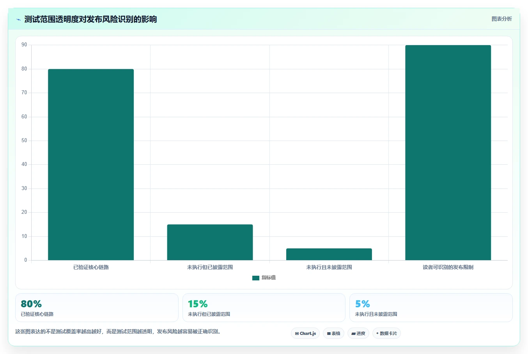Screen dimensions: 528x354
Task: Select the 80% 已验证核心链路 card
Action: (97, 308)
